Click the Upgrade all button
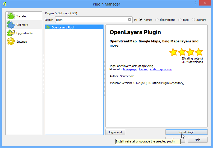Screen dimensions: 213x148 pyautogui.click(x=115, y=132)
